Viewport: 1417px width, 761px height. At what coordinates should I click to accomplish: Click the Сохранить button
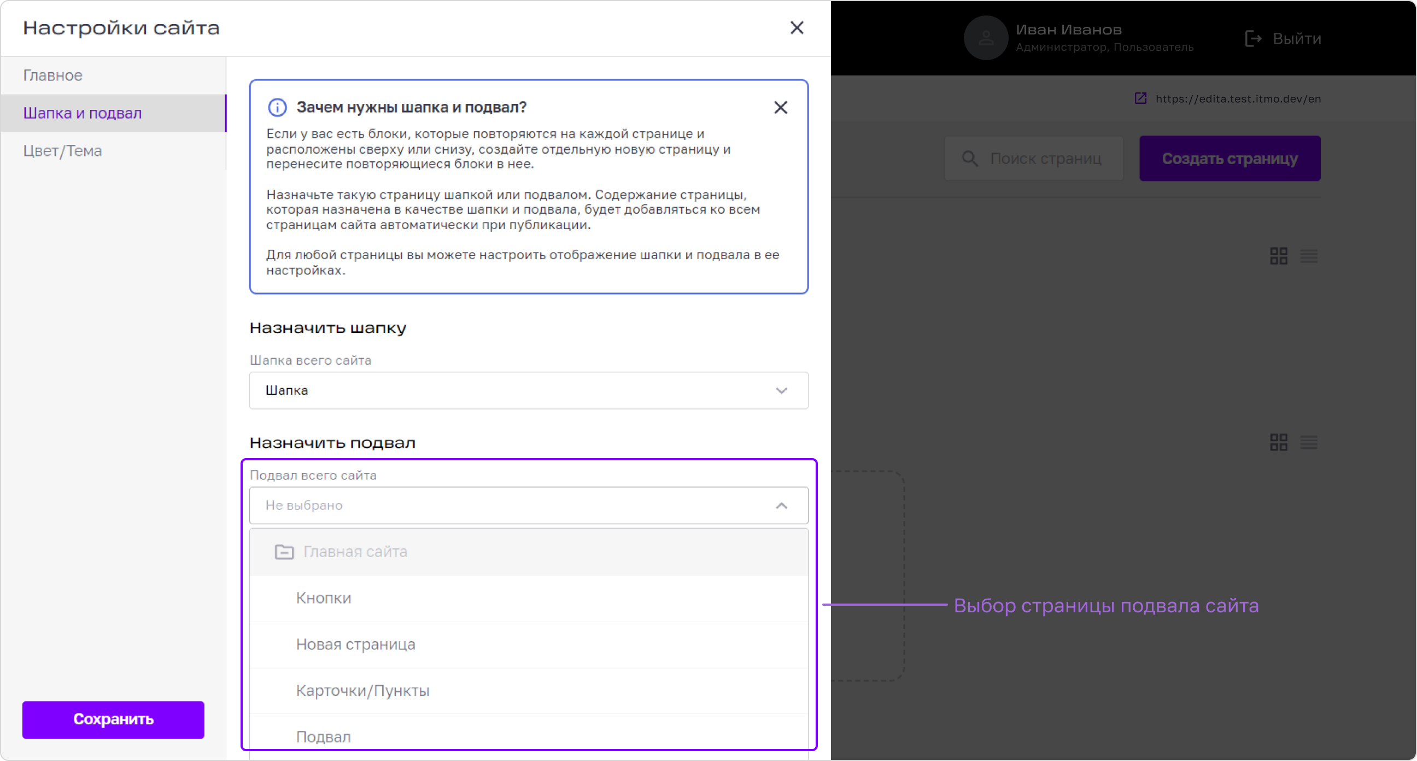pos(113,719)
